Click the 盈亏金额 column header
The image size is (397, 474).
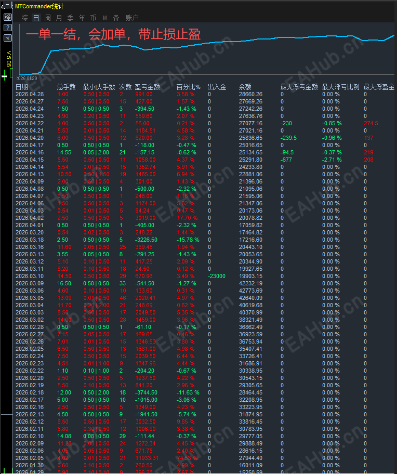[147, 87]
